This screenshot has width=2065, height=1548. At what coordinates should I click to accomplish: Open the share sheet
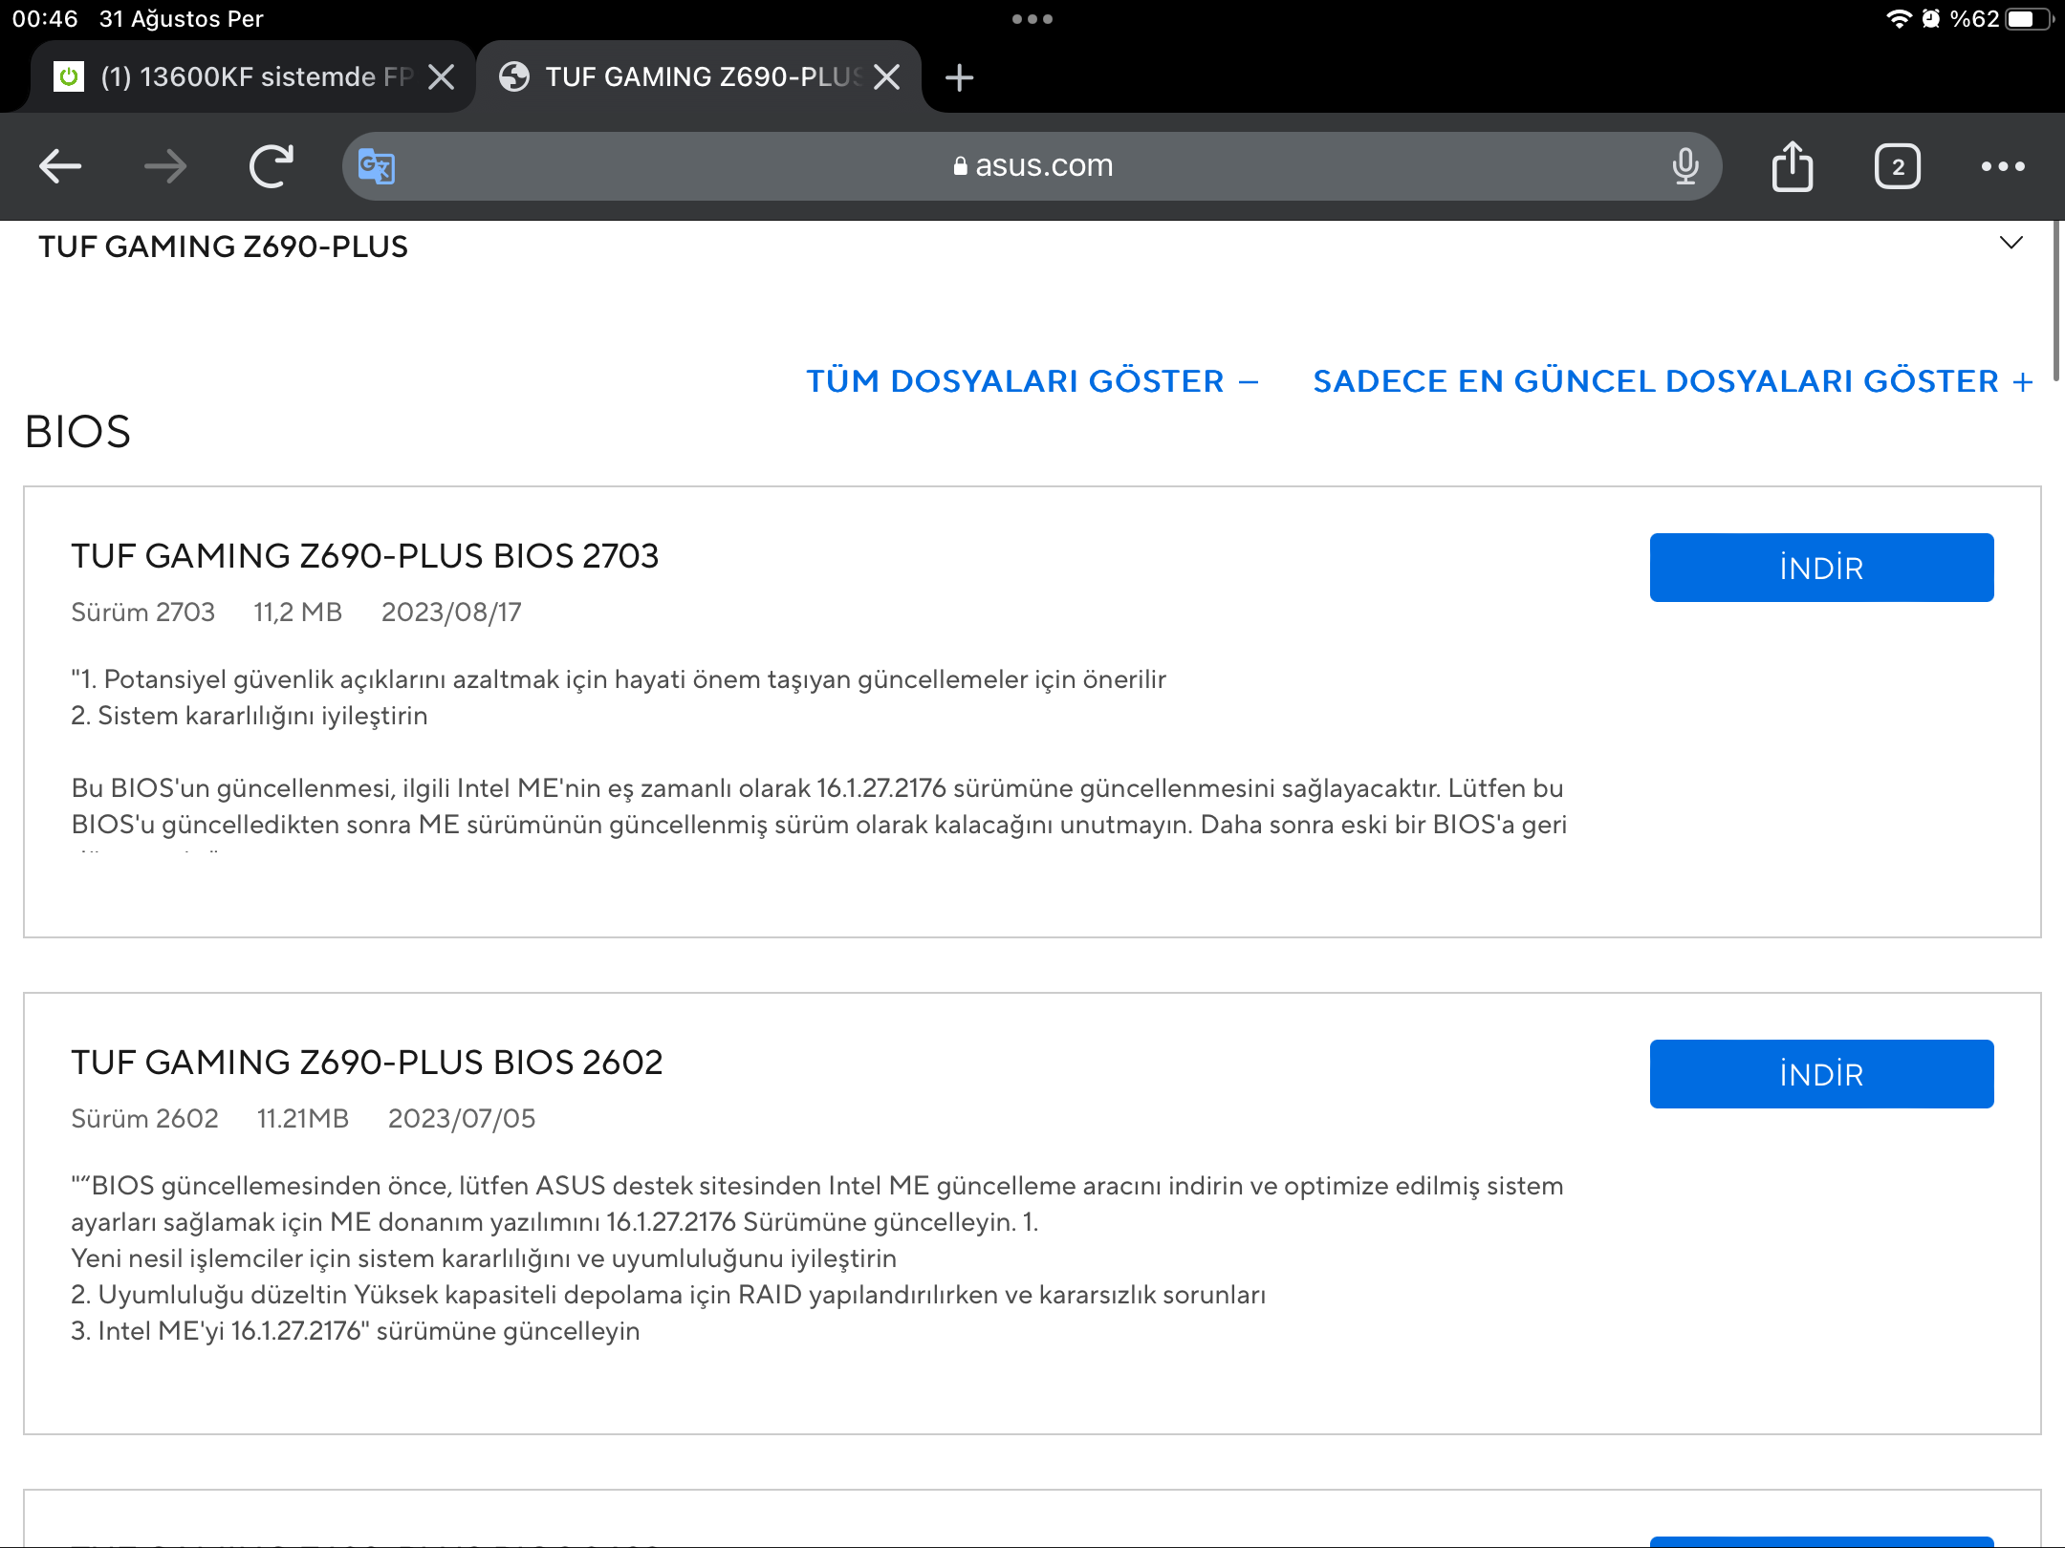pos(1793,166)
